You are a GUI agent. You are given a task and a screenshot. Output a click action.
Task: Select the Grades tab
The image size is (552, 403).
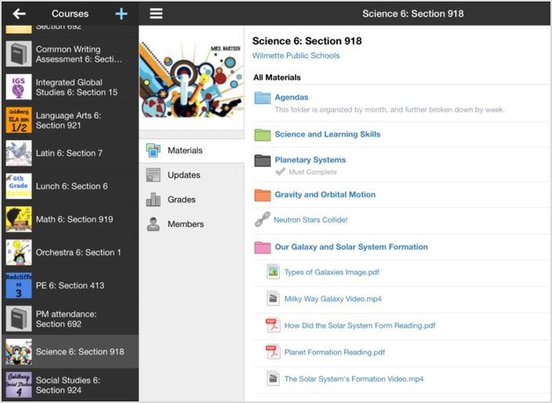(x=181, y=200)
